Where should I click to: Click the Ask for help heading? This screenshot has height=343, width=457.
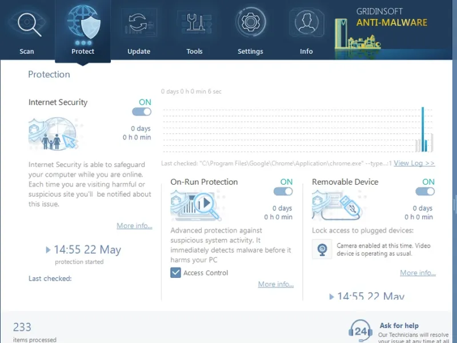(399, 325)
